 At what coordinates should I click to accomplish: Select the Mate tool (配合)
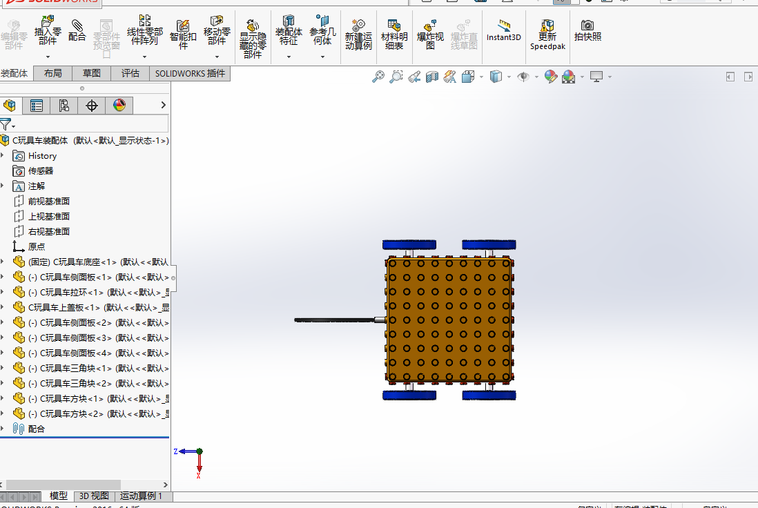pos(77,30)
